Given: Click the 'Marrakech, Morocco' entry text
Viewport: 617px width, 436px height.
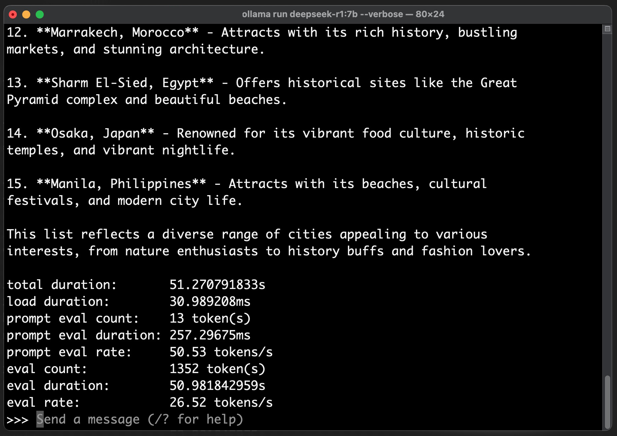Looking at the screenshot, I should click(x=117, y=33).
